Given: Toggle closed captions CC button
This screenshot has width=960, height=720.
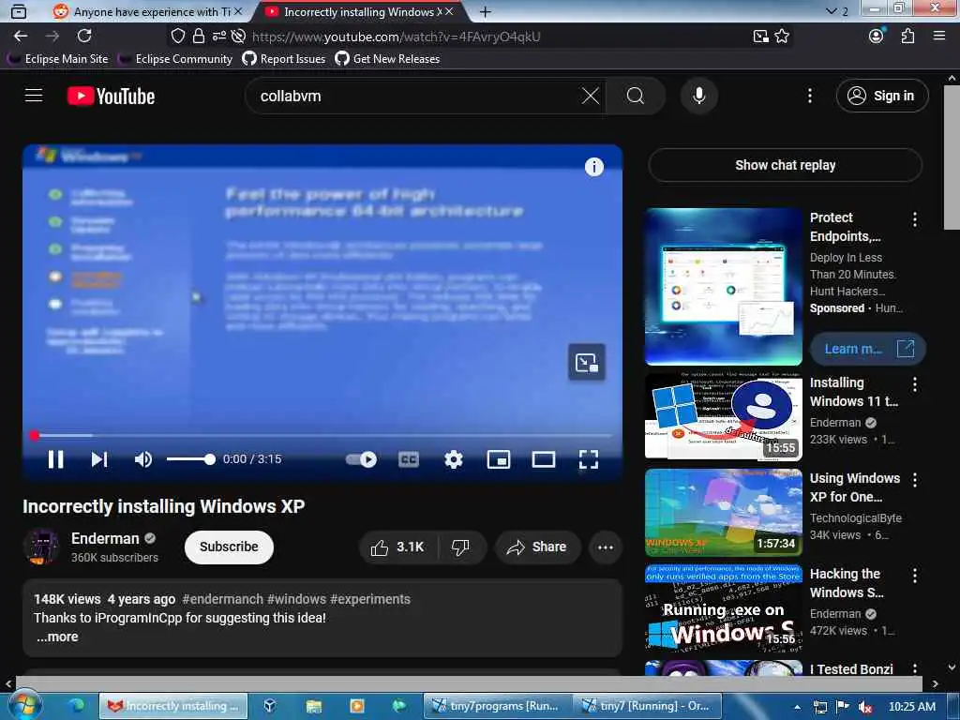Looking at the screenshot, I should [x=409, y=459].
